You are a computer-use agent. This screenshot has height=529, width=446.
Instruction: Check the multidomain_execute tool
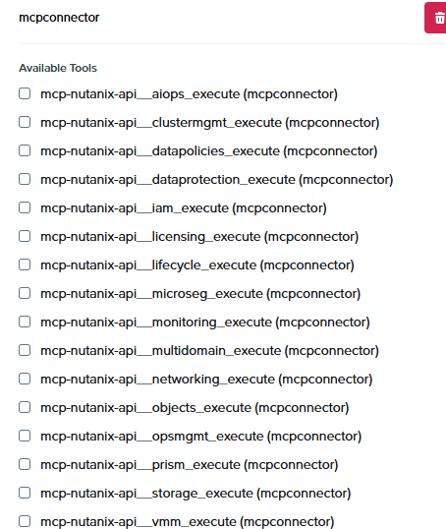click(25, 350)
